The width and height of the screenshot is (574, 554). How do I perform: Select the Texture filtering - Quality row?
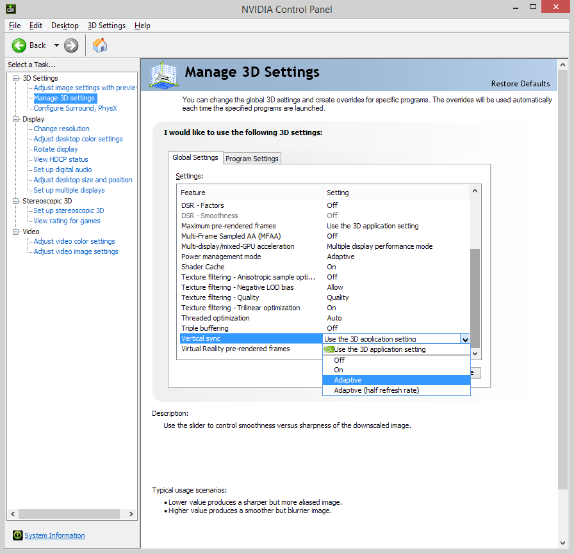click(x=325, y=297)
